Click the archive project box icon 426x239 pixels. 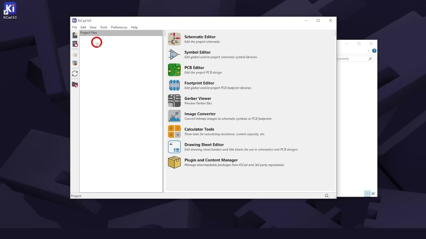tap(75, 55)
